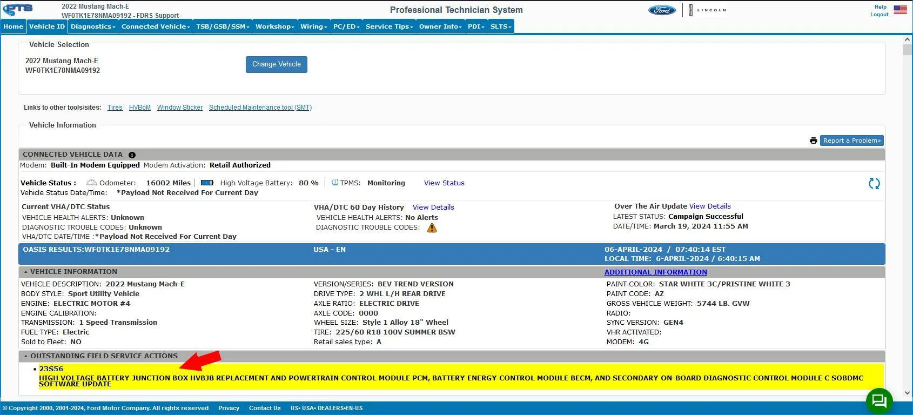Open the Window Sticker link
The width and height of the screenshot is (913, 415).
180,108
